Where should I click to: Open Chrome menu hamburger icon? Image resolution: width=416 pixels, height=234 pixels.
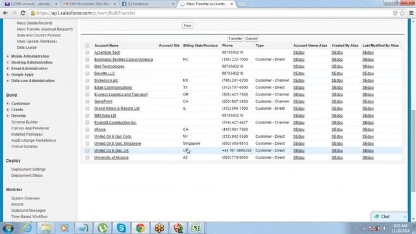pyautogui.click(x=411, y=13)
